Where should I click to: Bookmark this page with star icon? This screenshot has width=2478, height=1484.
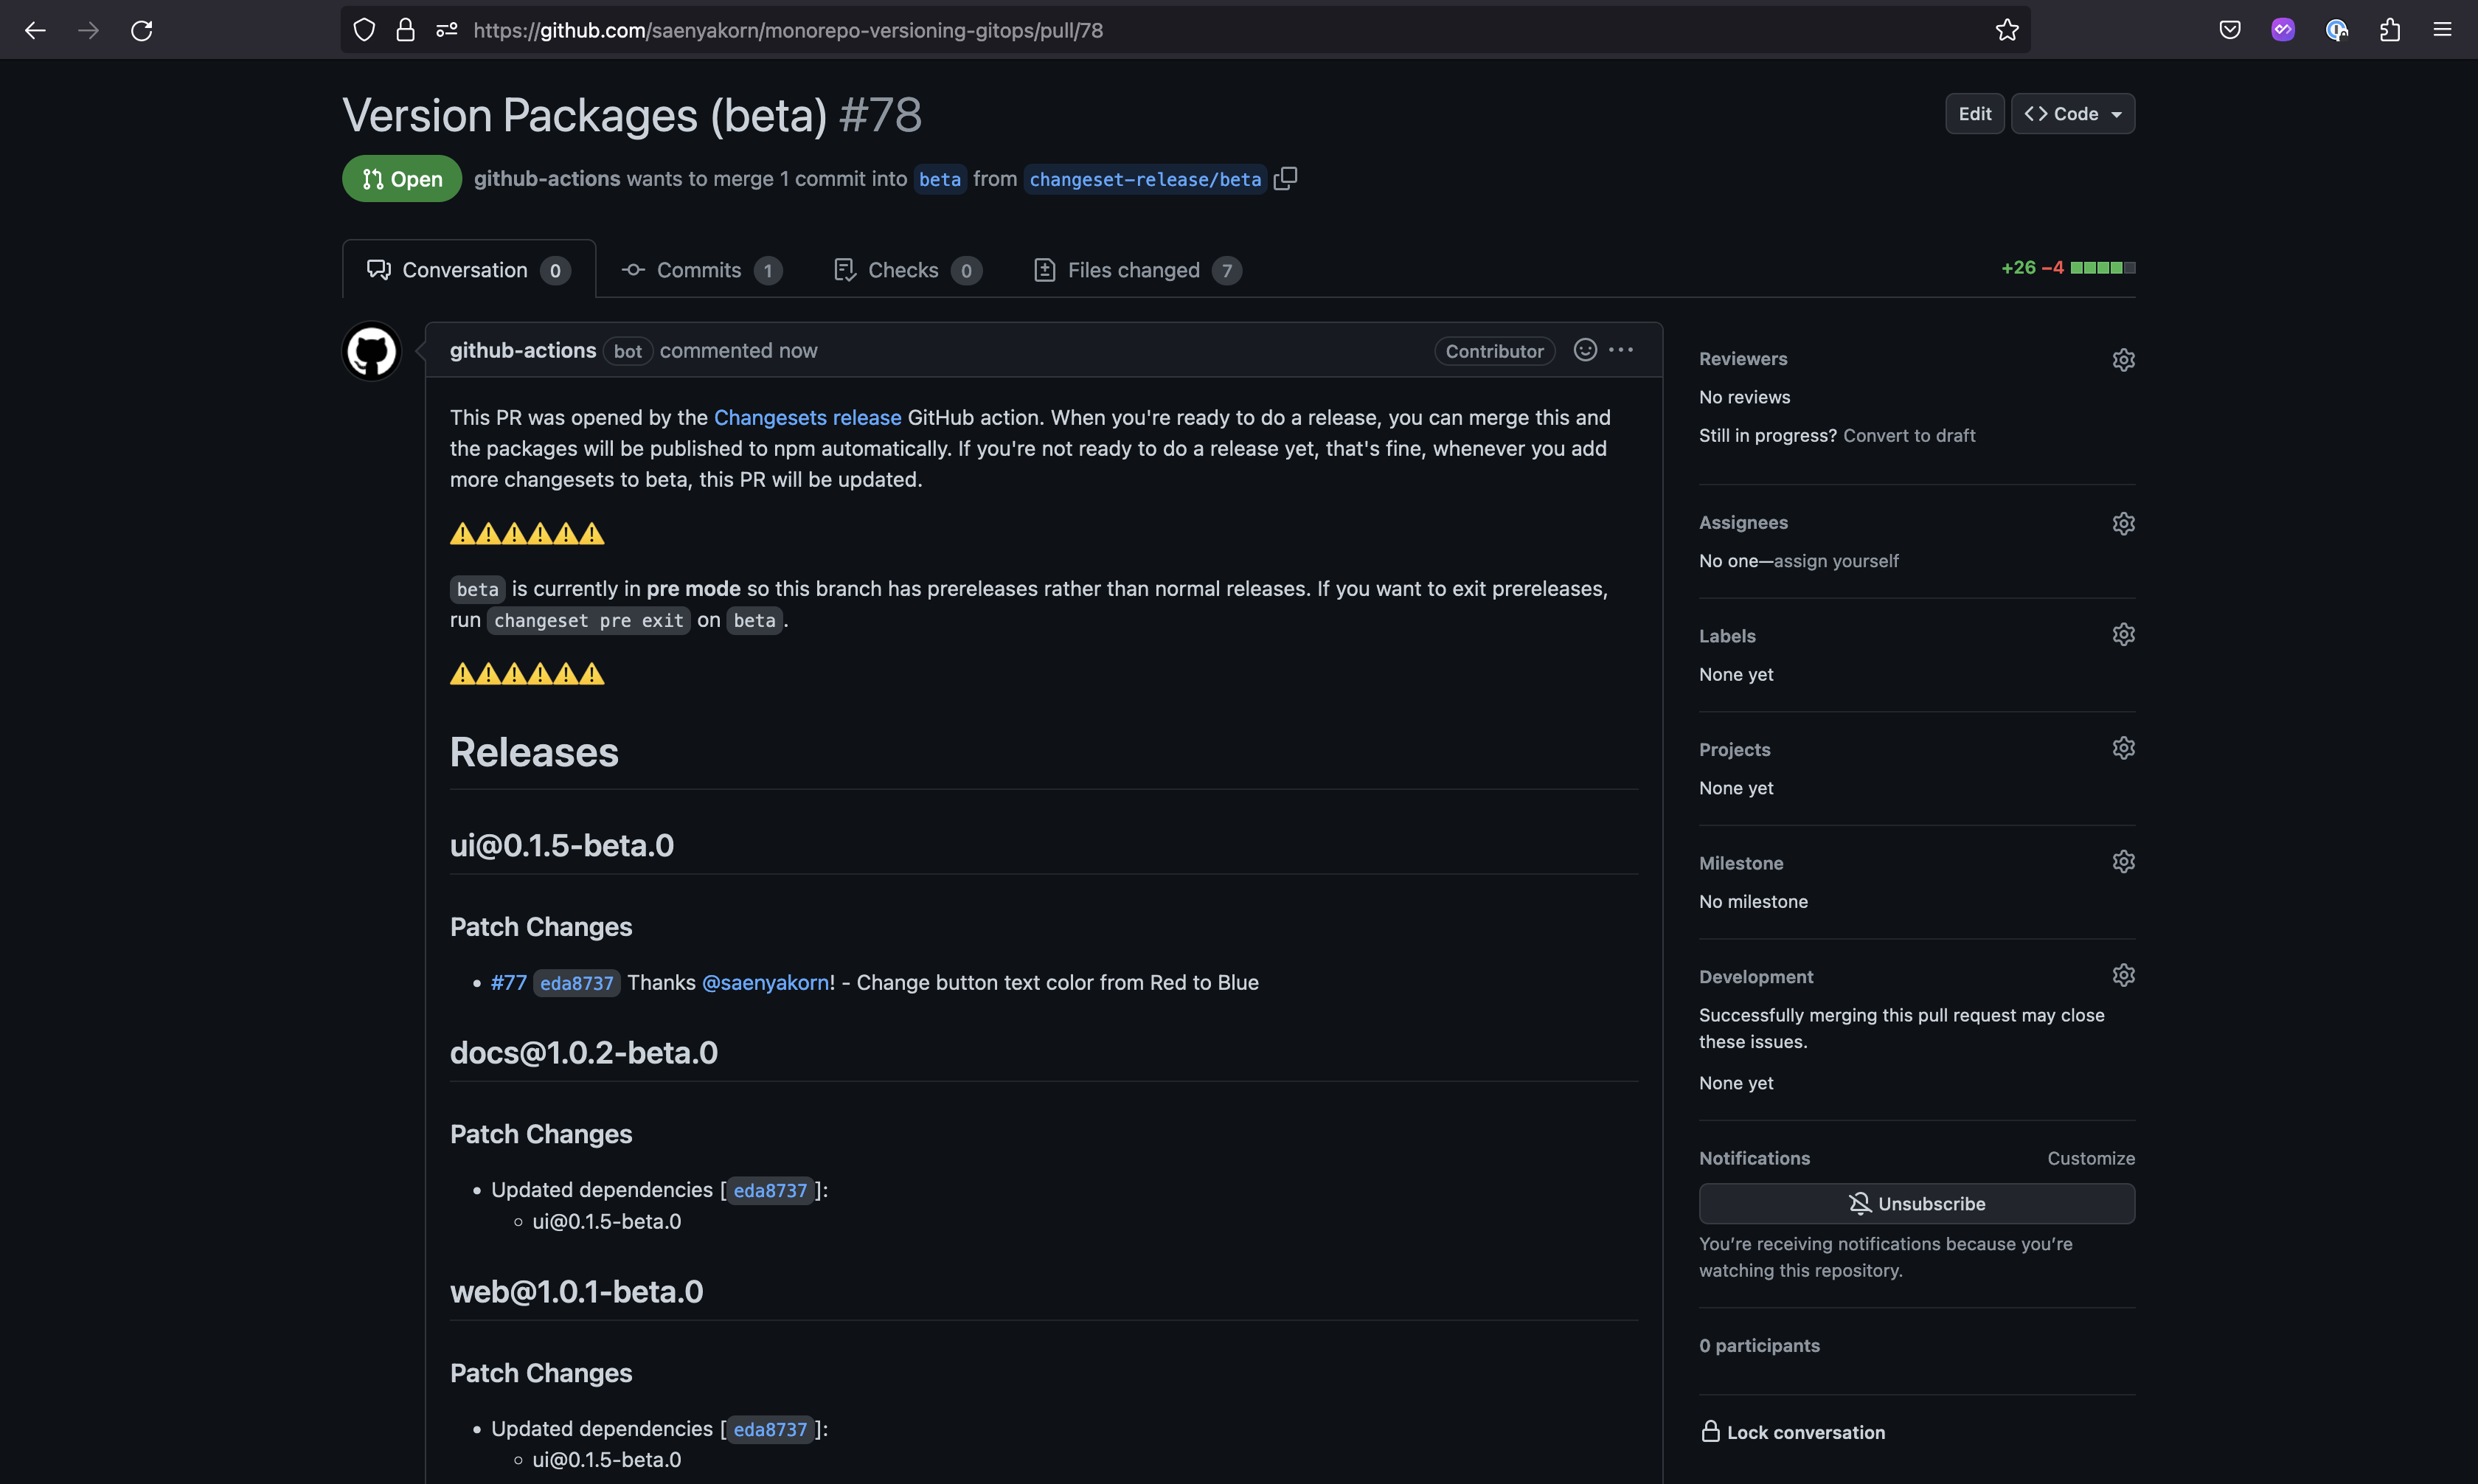coord(2006,30)
